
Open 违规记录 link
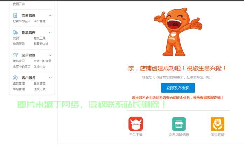(x=40, y=89)
